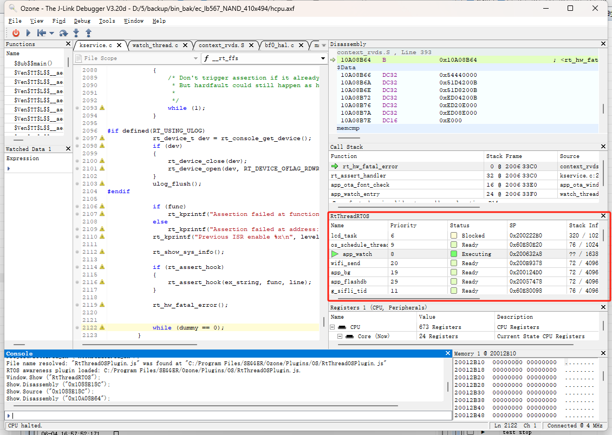
Task: Open the File menu
Action: pyautogui.click(x=15, y=21)
